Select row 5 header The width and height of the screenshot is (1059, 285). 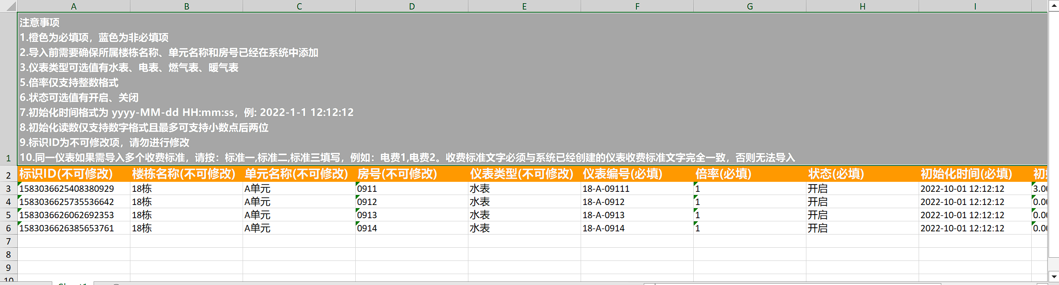[8, 215]
